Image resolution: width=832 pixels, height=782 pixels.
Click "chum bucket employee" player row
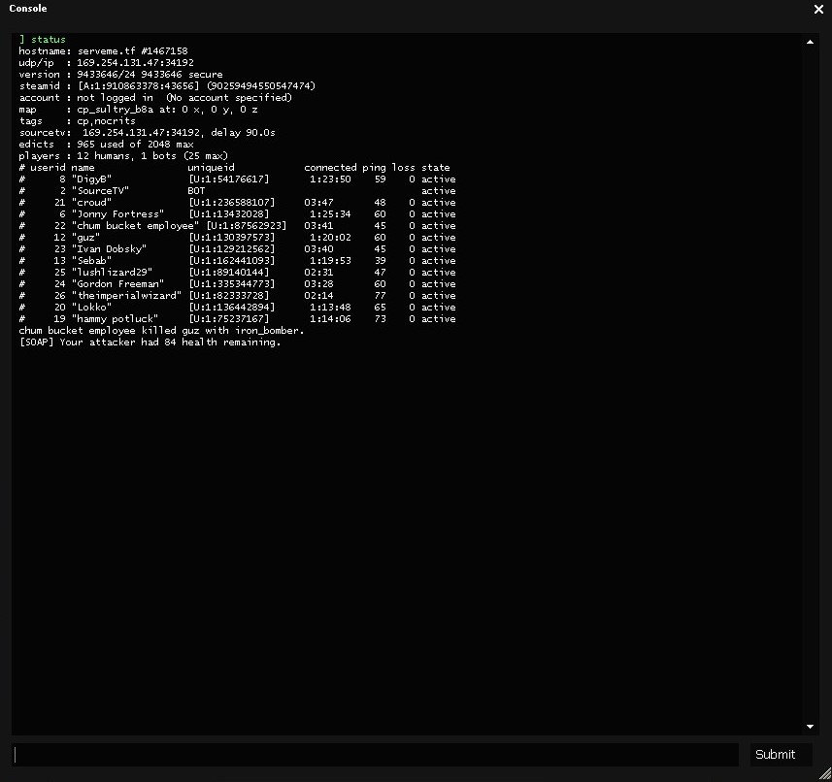coord(135,226)
